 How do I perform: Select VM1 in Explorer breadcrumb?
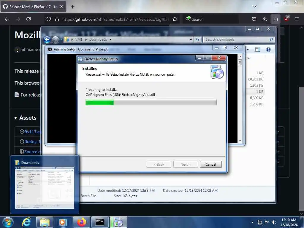click(79, 39)
